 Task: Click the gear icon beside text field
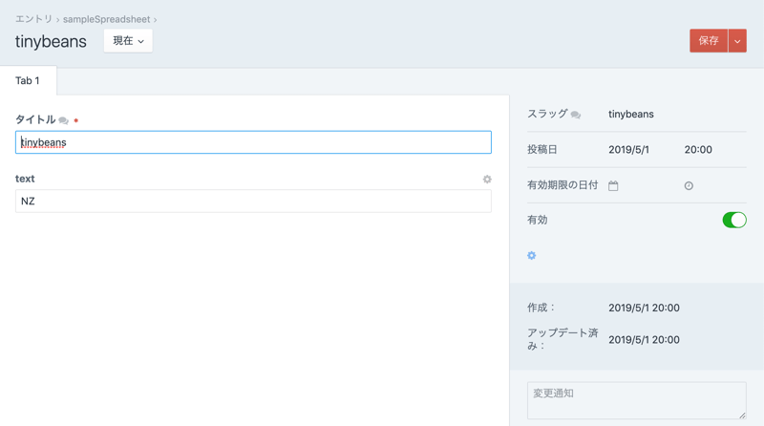(x=487, y=179)
